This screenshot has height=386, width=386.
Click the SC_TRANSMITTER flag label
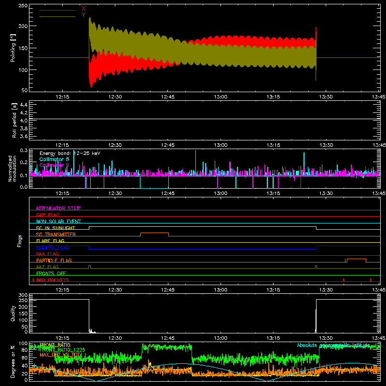(55, 234)
